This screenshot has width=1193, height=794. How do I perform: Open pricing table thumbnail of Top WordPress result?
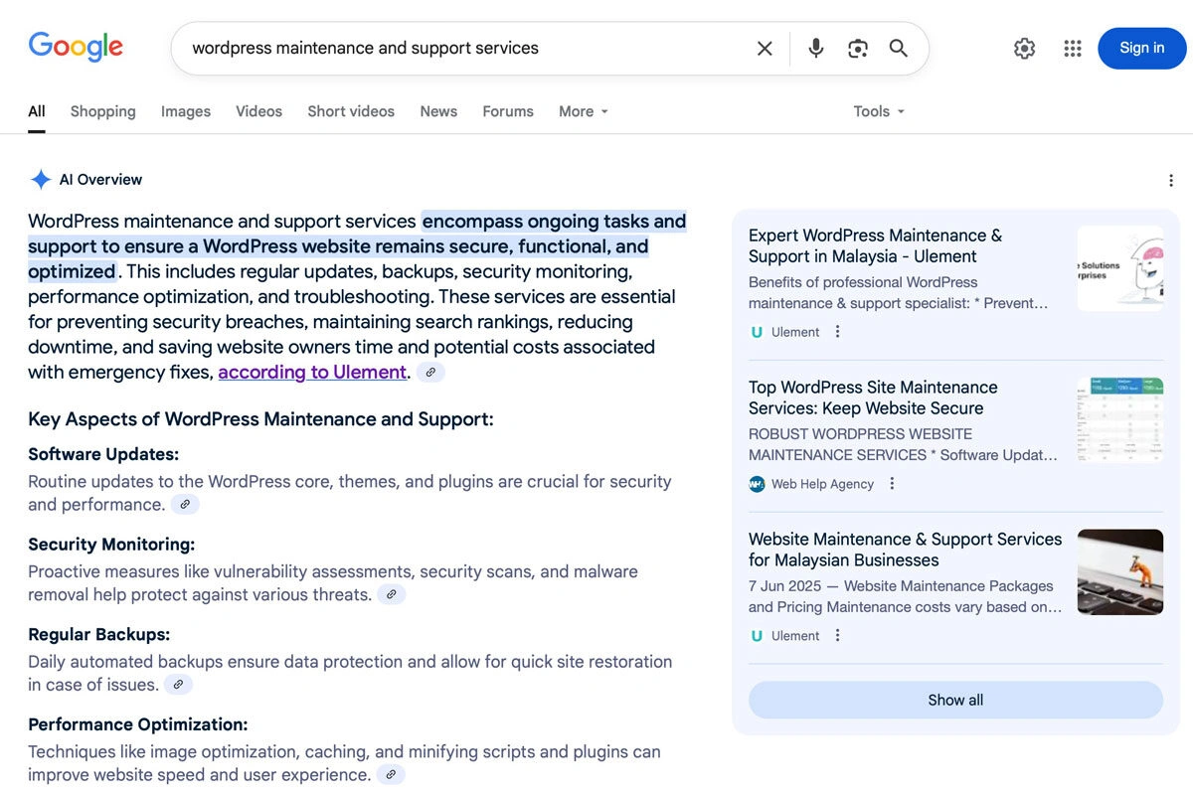(x=1120, y=420)
